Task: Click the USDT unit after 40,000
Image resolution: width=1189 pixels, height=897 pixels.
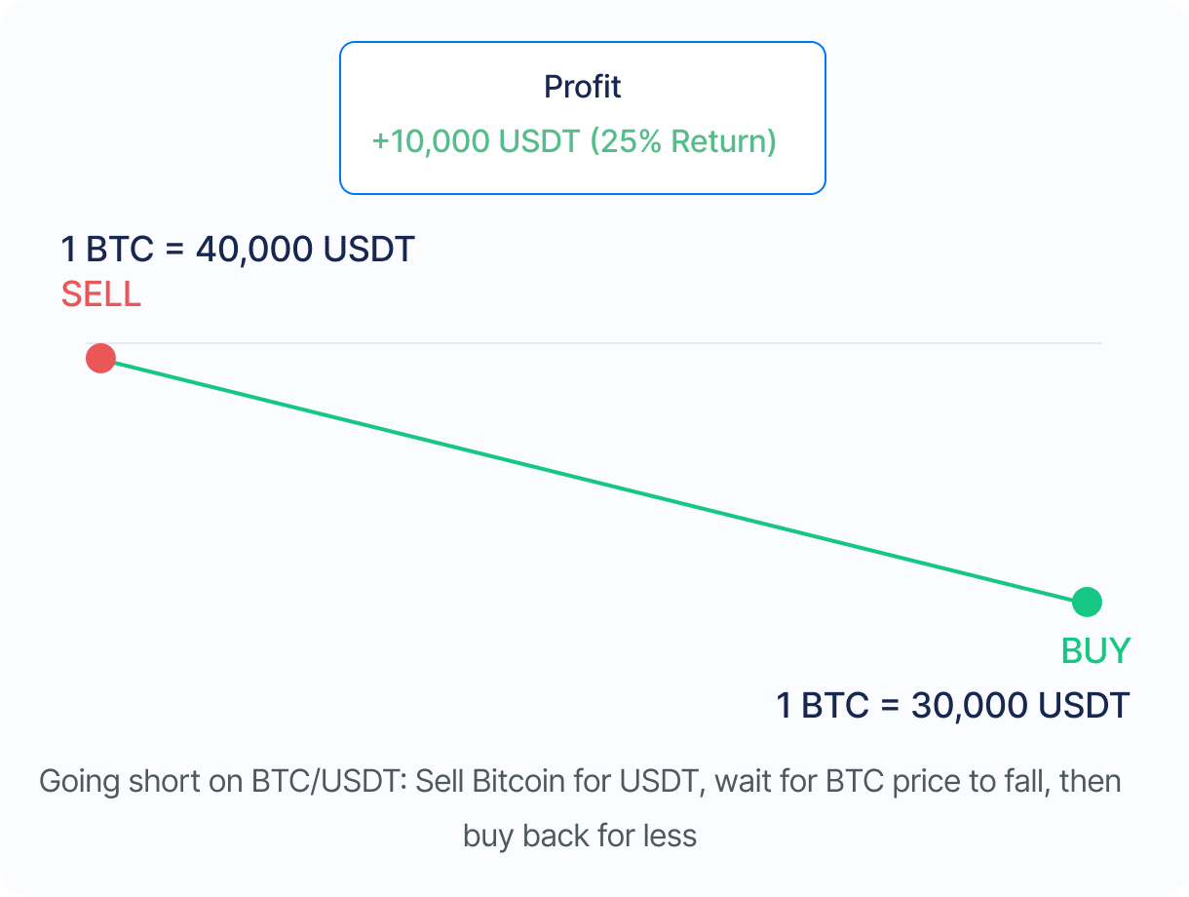Action: [x=369, y=250]
